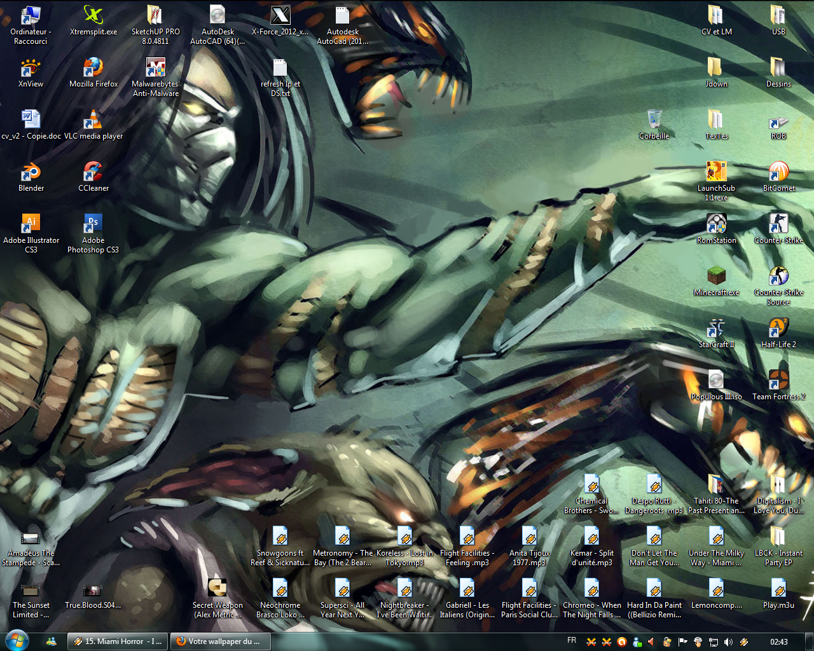Launch Blender from the desktop
This screenshot has height=651, width=814.
click(x=31, y=177)
